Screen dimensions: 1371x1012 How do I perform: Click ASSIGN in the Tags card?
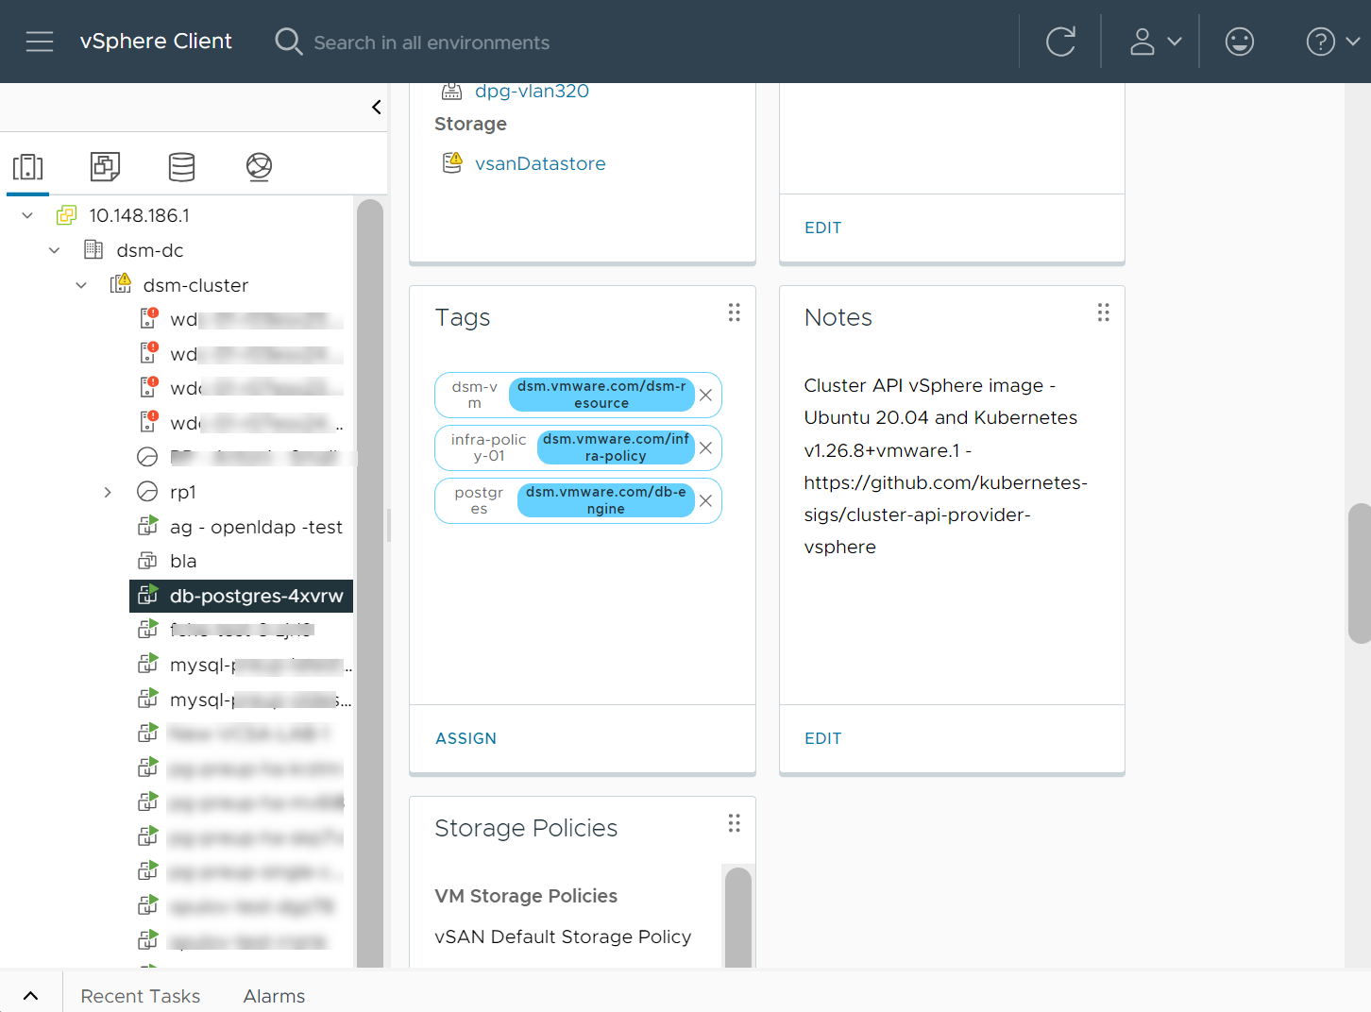[465, 738]
